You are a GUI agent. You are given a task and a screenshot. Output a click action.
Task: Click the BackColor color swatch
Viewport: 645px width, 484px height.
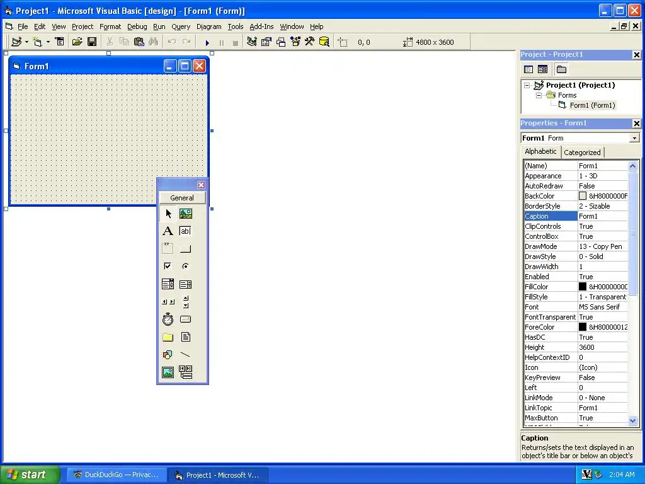click(583, 196)
